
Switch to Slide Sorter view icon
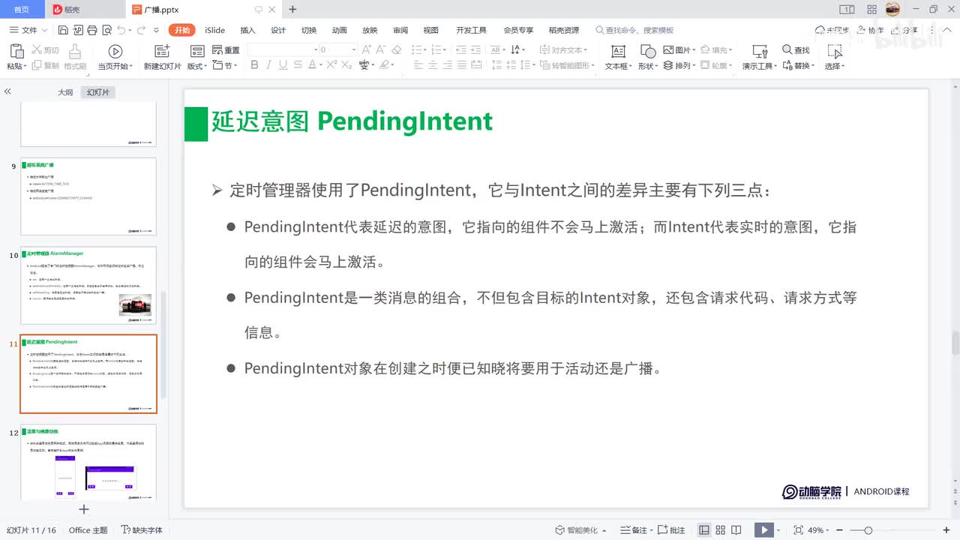coord(721,530)
